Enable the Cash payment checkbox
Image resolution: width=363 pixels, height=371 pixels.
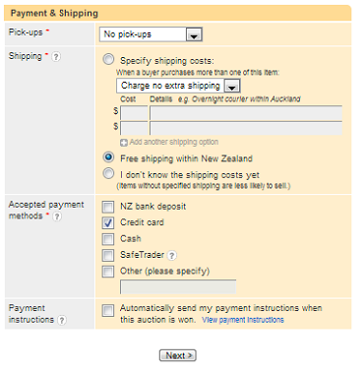pos(108,239)
